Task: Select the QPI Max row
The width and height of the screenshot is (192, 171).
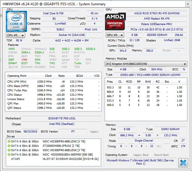Action: point(53,104)
